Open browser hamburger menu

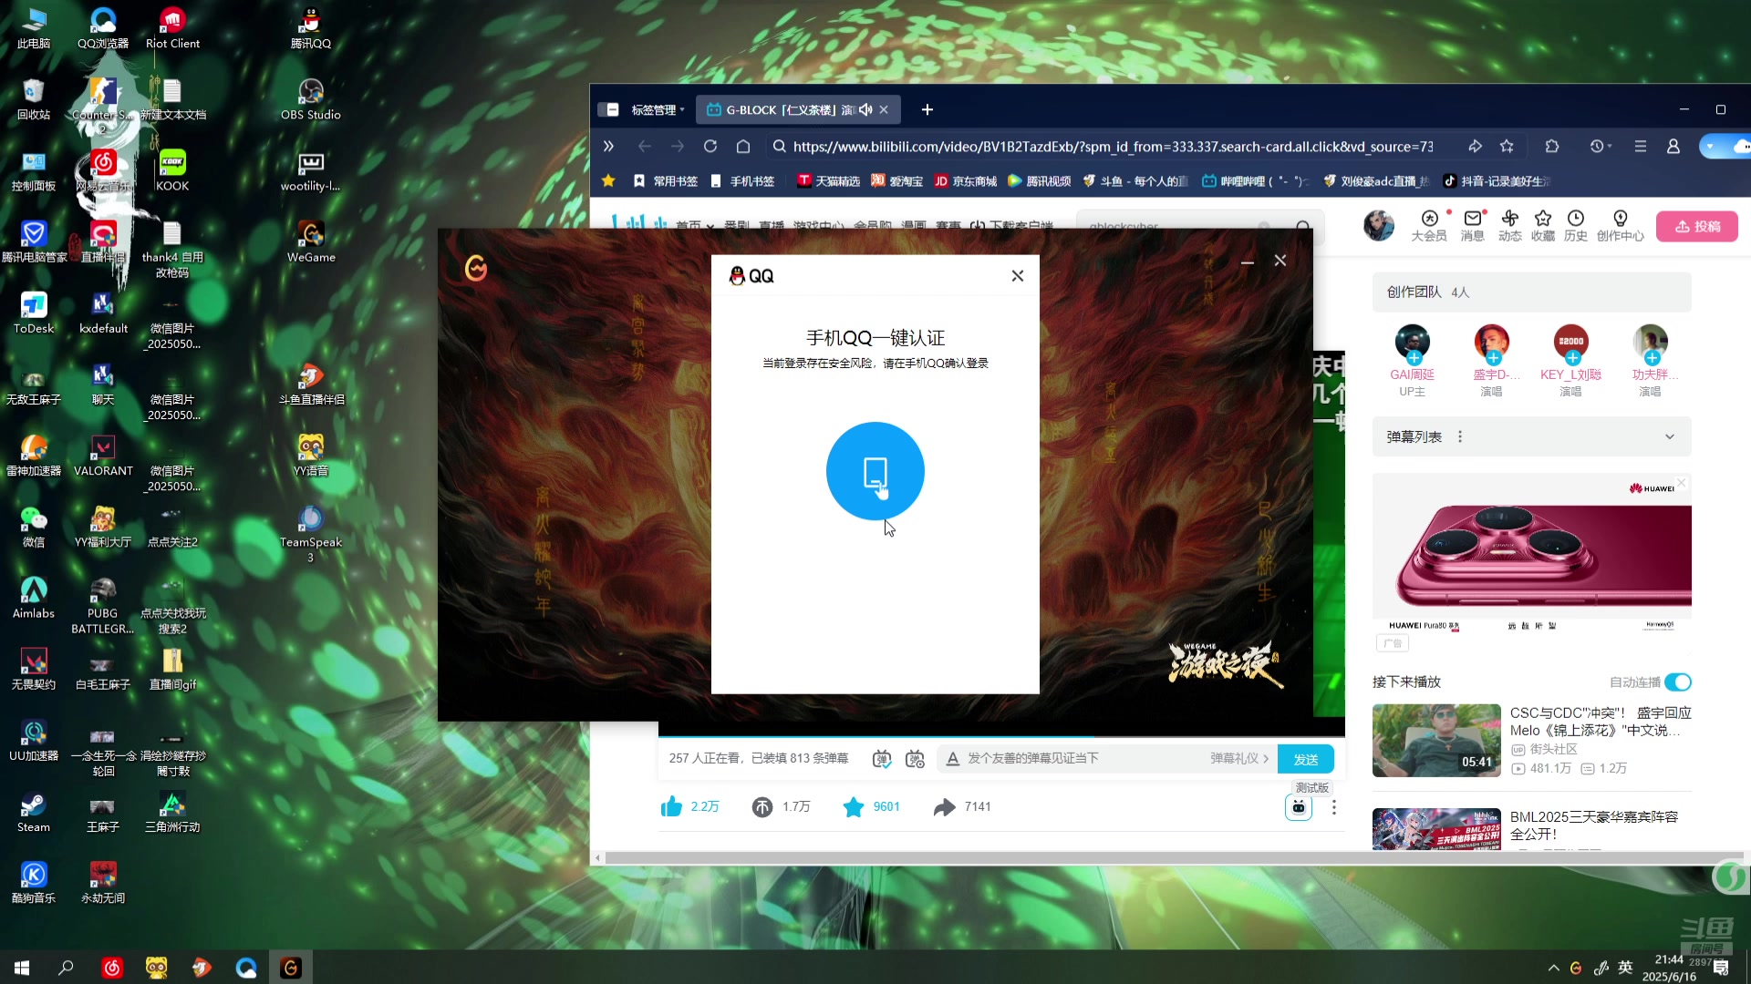pyautogui.click(x=1640, y=147)
